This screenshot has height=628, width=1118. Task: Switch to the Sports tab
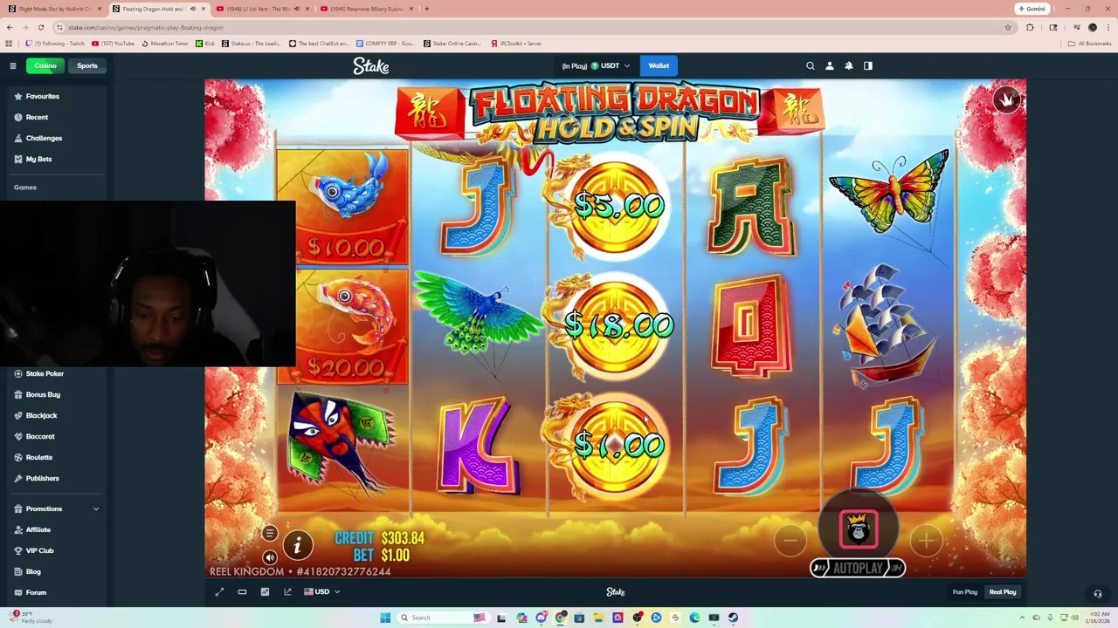click(x=86, y=65)
